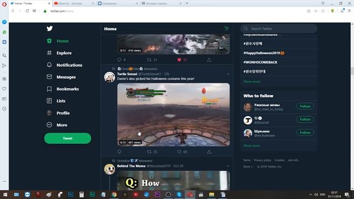Screen dimensions: 354x199
Task: Open a new browser tab
Action: coord(187,3)
